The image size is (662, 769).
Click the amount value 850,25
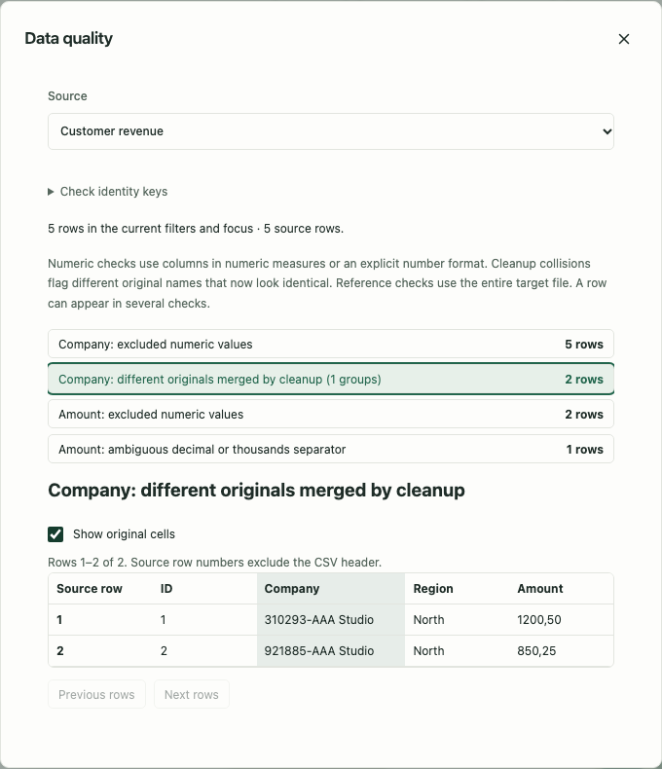(x=536, y=651)
